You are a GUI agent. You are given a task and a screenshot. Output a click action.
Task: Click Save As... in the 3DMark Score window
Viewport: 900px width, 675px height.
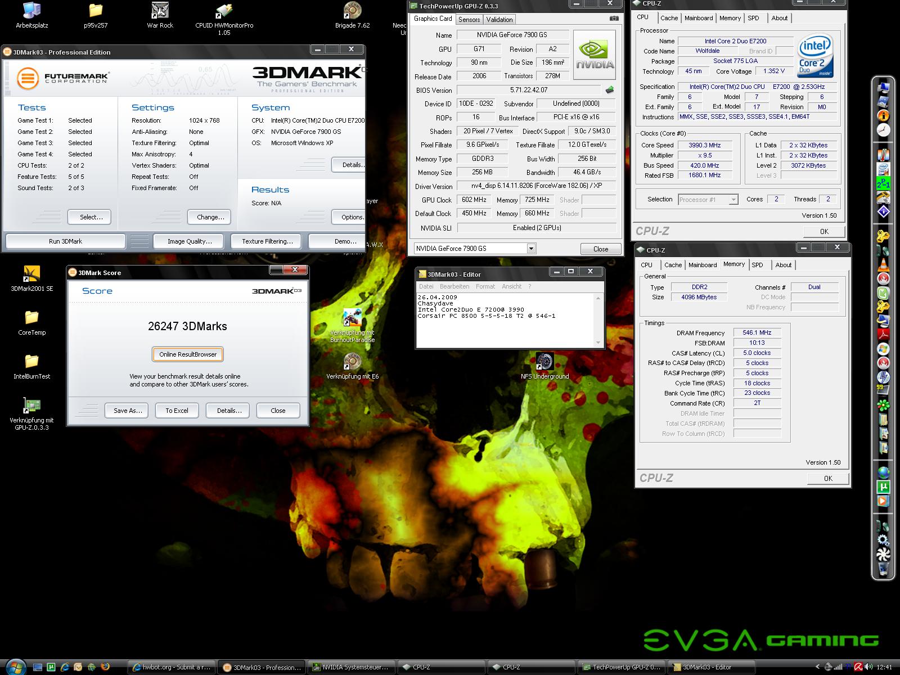127,411
